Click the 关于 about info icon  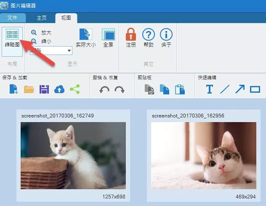tap(166, 35)
